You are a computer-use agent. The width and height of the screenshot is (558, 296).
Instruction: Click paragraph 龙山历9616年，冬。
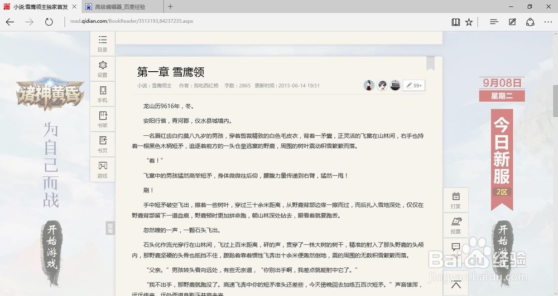pyautogui.click(x=169, y=106)
